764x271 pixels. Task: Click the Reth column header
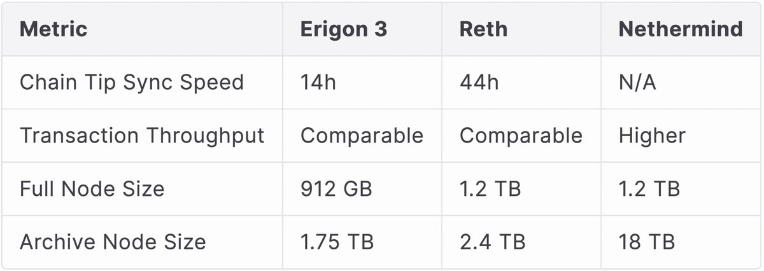pyautogui.click(x=483, y=29)
